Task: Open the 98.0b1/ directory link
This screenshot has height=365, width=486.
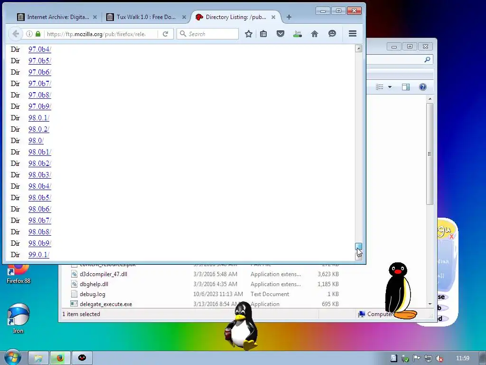Action: [x=40, y=152]
